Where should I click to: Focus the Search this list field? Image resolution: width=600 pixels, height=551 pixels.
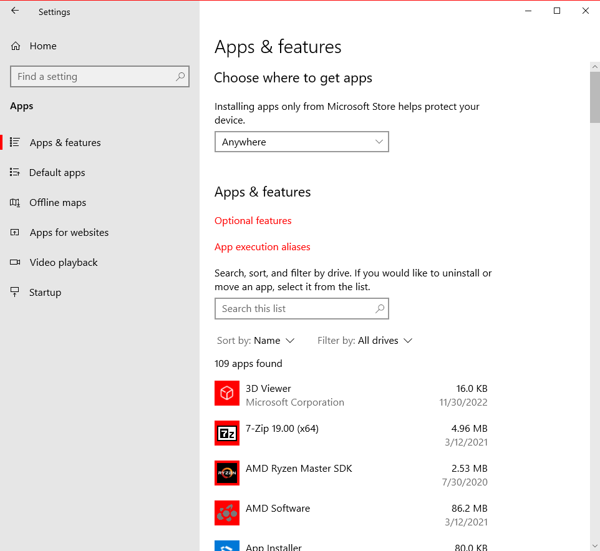point(301,309)
